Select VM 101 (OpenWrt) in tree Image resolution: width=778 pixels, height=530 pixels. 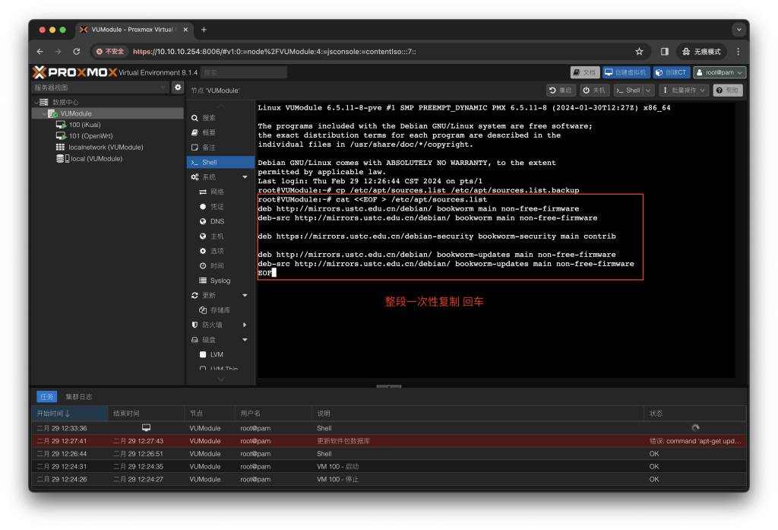[x=90, y=136]
